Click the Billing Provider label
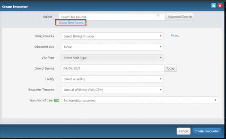This screenshot has height=139, width=226. coord(44,36)
